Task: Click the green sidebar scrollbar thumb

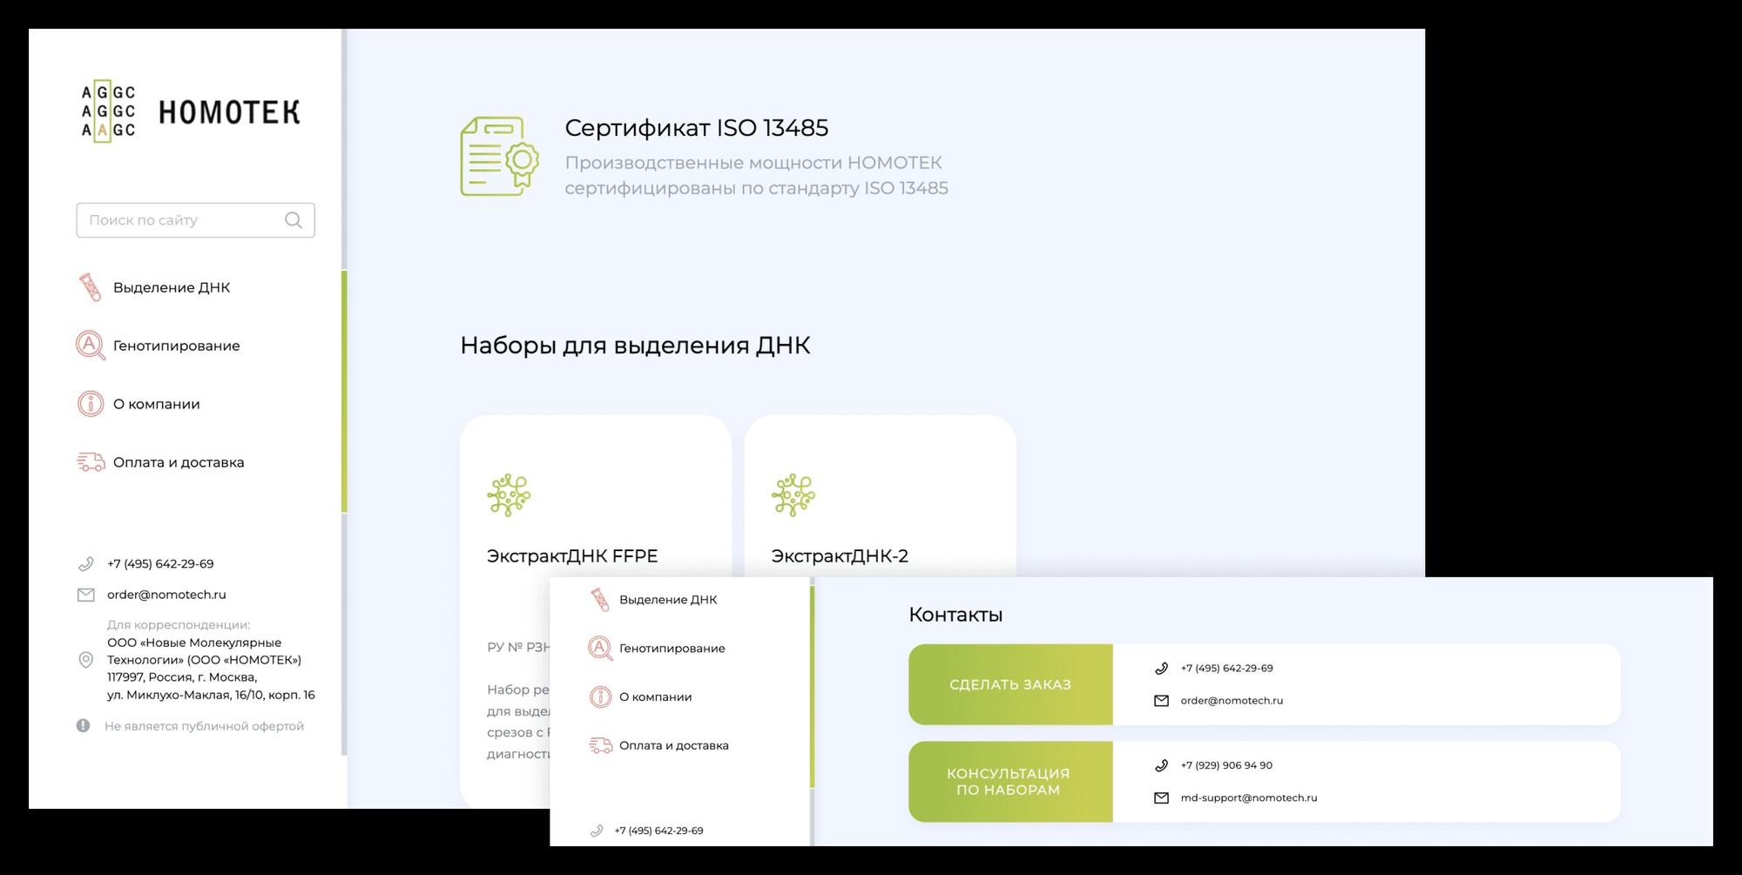Action: pyautogui.click(x=344, y=391)
